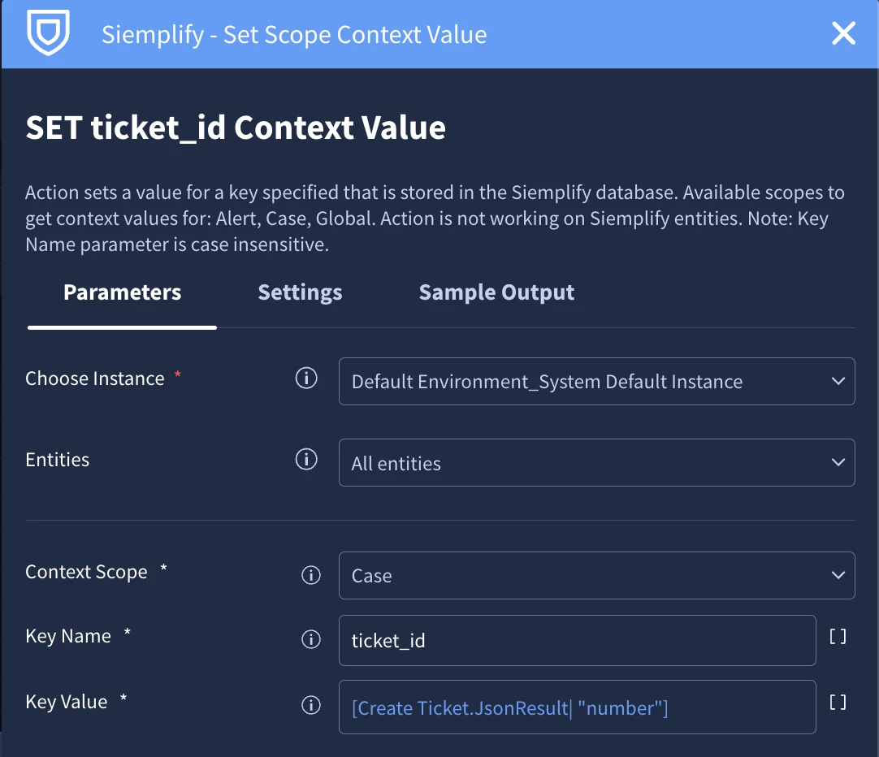Switch to the Sample Output tab
879x757 pixels.
pos(496,292)
